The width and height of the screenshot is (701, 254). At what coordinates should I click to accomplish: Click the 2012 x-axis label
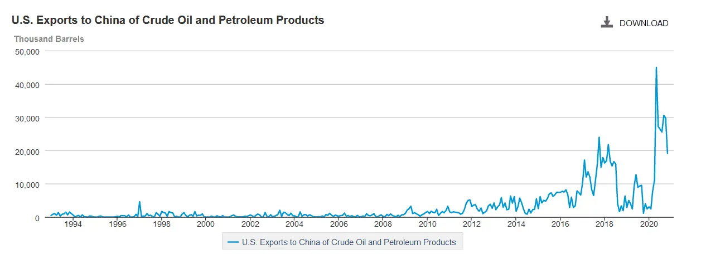click(x=472, y=224)
